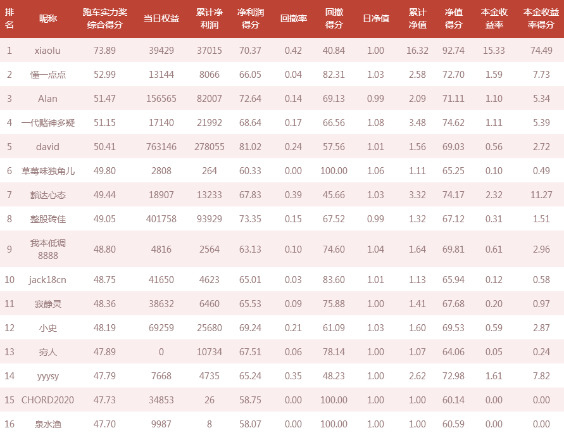The height and width of the screenshot is (435, 564).
Task: Click the 草莓味独角儿 nickname
Action: (x=48, y=171)
